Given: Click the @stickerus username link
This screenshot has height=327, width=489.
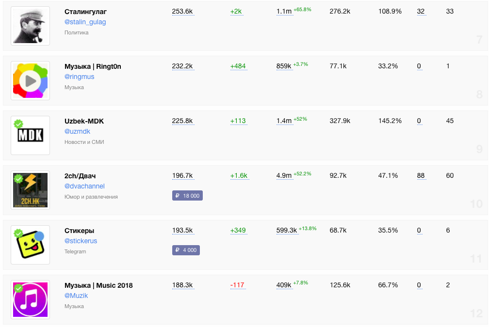Looking at the screenshot, I should pyautogui.click(x=81, y=241).
